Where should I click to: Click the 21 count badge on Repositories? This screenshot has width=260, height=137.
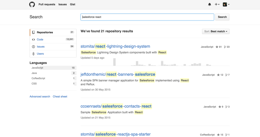pos(72,32)
